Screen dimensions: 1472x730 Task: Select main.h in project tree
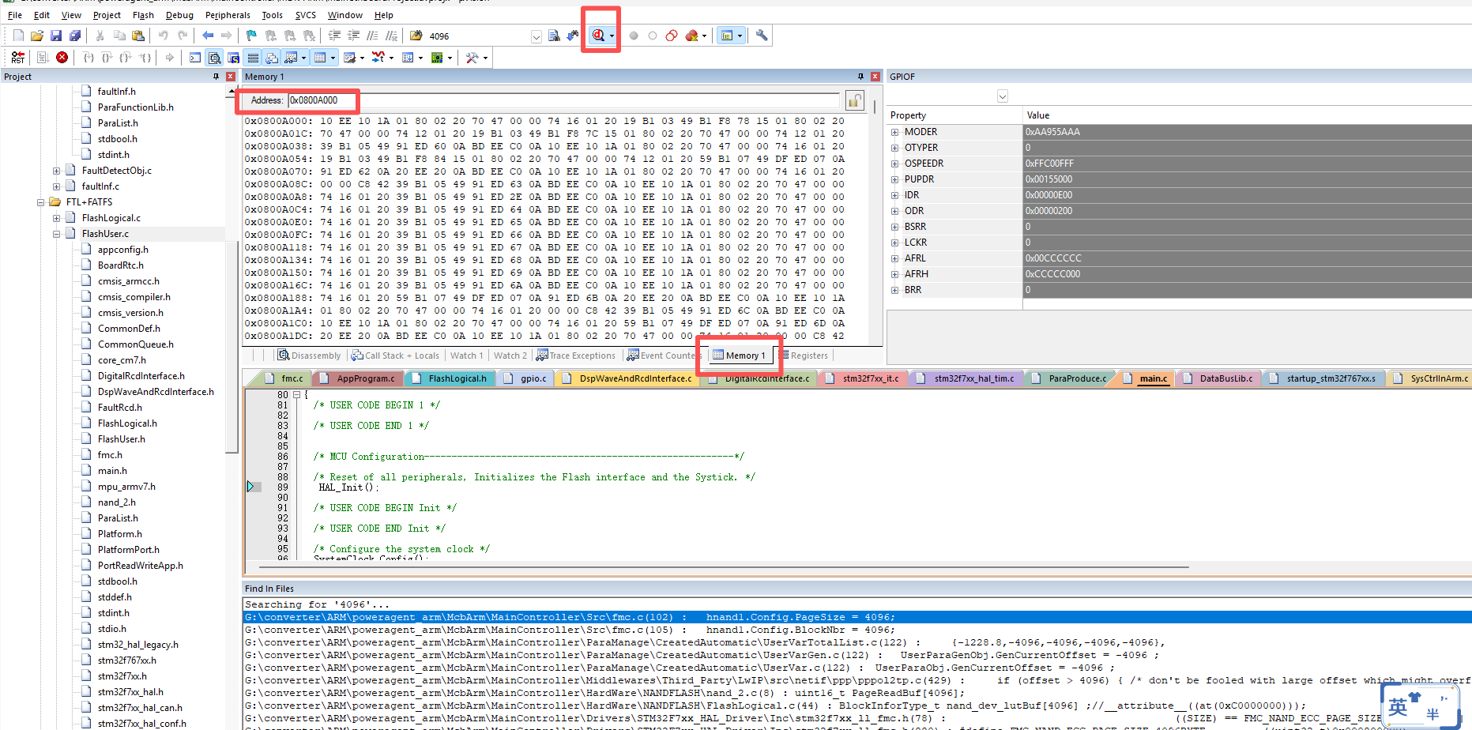[x=112, y=471]
